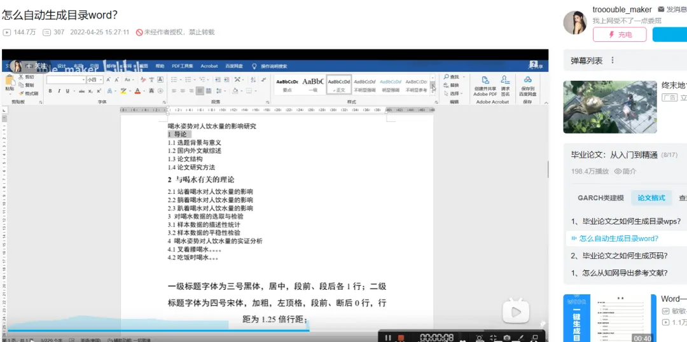This screenshot has height=342, width=687.
Task: Click the Decrease Indent icon
Action: [x=218, y=79]
